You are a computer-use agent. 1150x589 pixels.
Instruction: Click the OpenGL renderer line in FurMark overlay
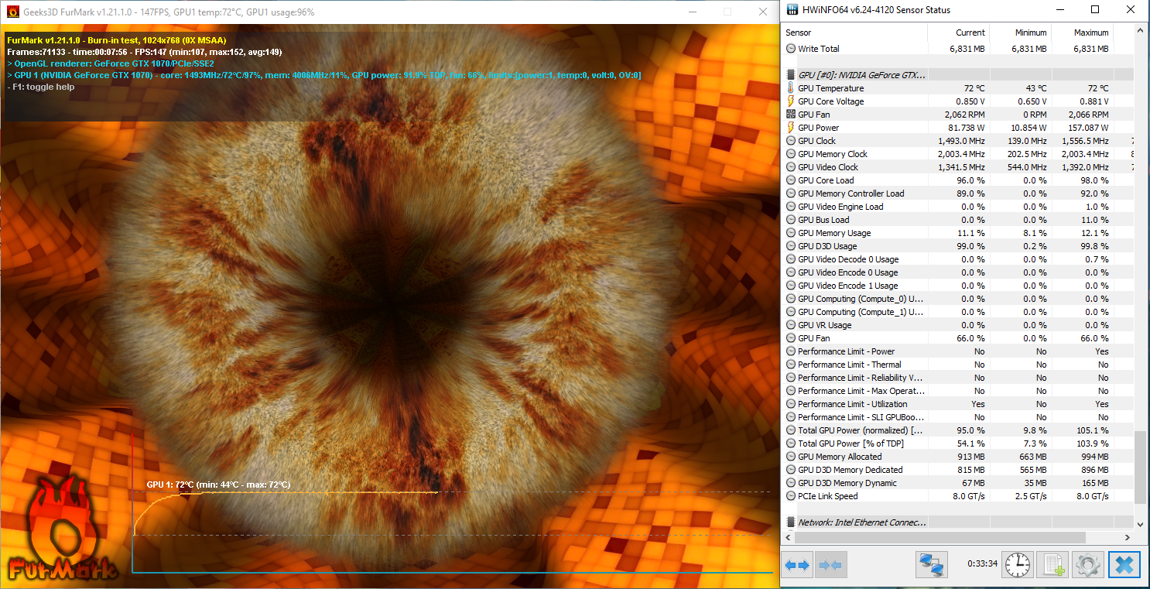[110, 63]
